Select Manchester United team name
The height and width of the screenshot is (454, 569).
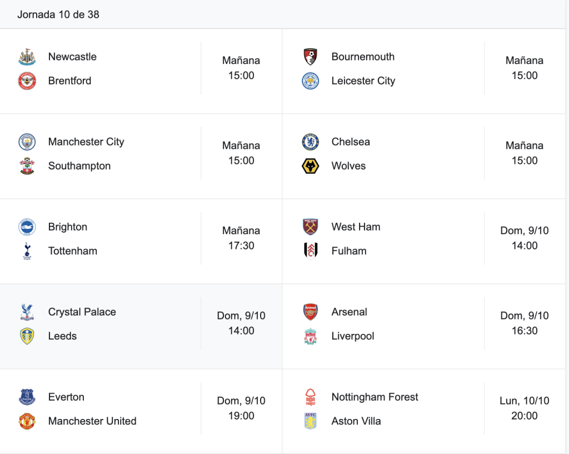(92, 421)
